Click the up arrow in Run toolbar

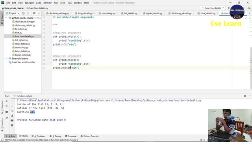click(12, 101)
